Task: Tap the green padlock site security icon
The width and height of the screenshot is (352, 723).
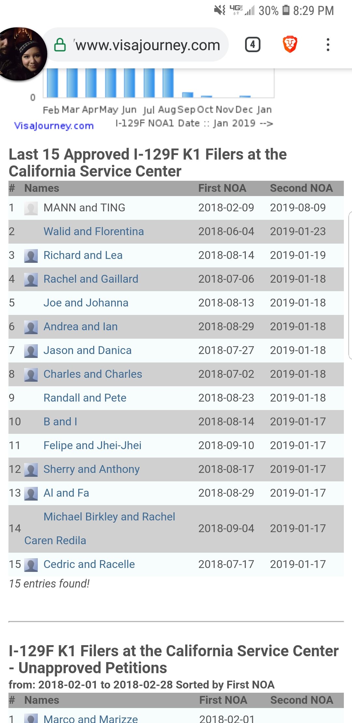Action: point(60,45)
